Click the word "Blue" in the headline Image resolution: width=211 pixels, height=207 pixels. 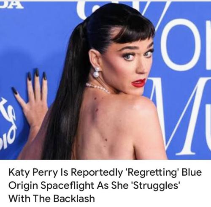point(192,172)
